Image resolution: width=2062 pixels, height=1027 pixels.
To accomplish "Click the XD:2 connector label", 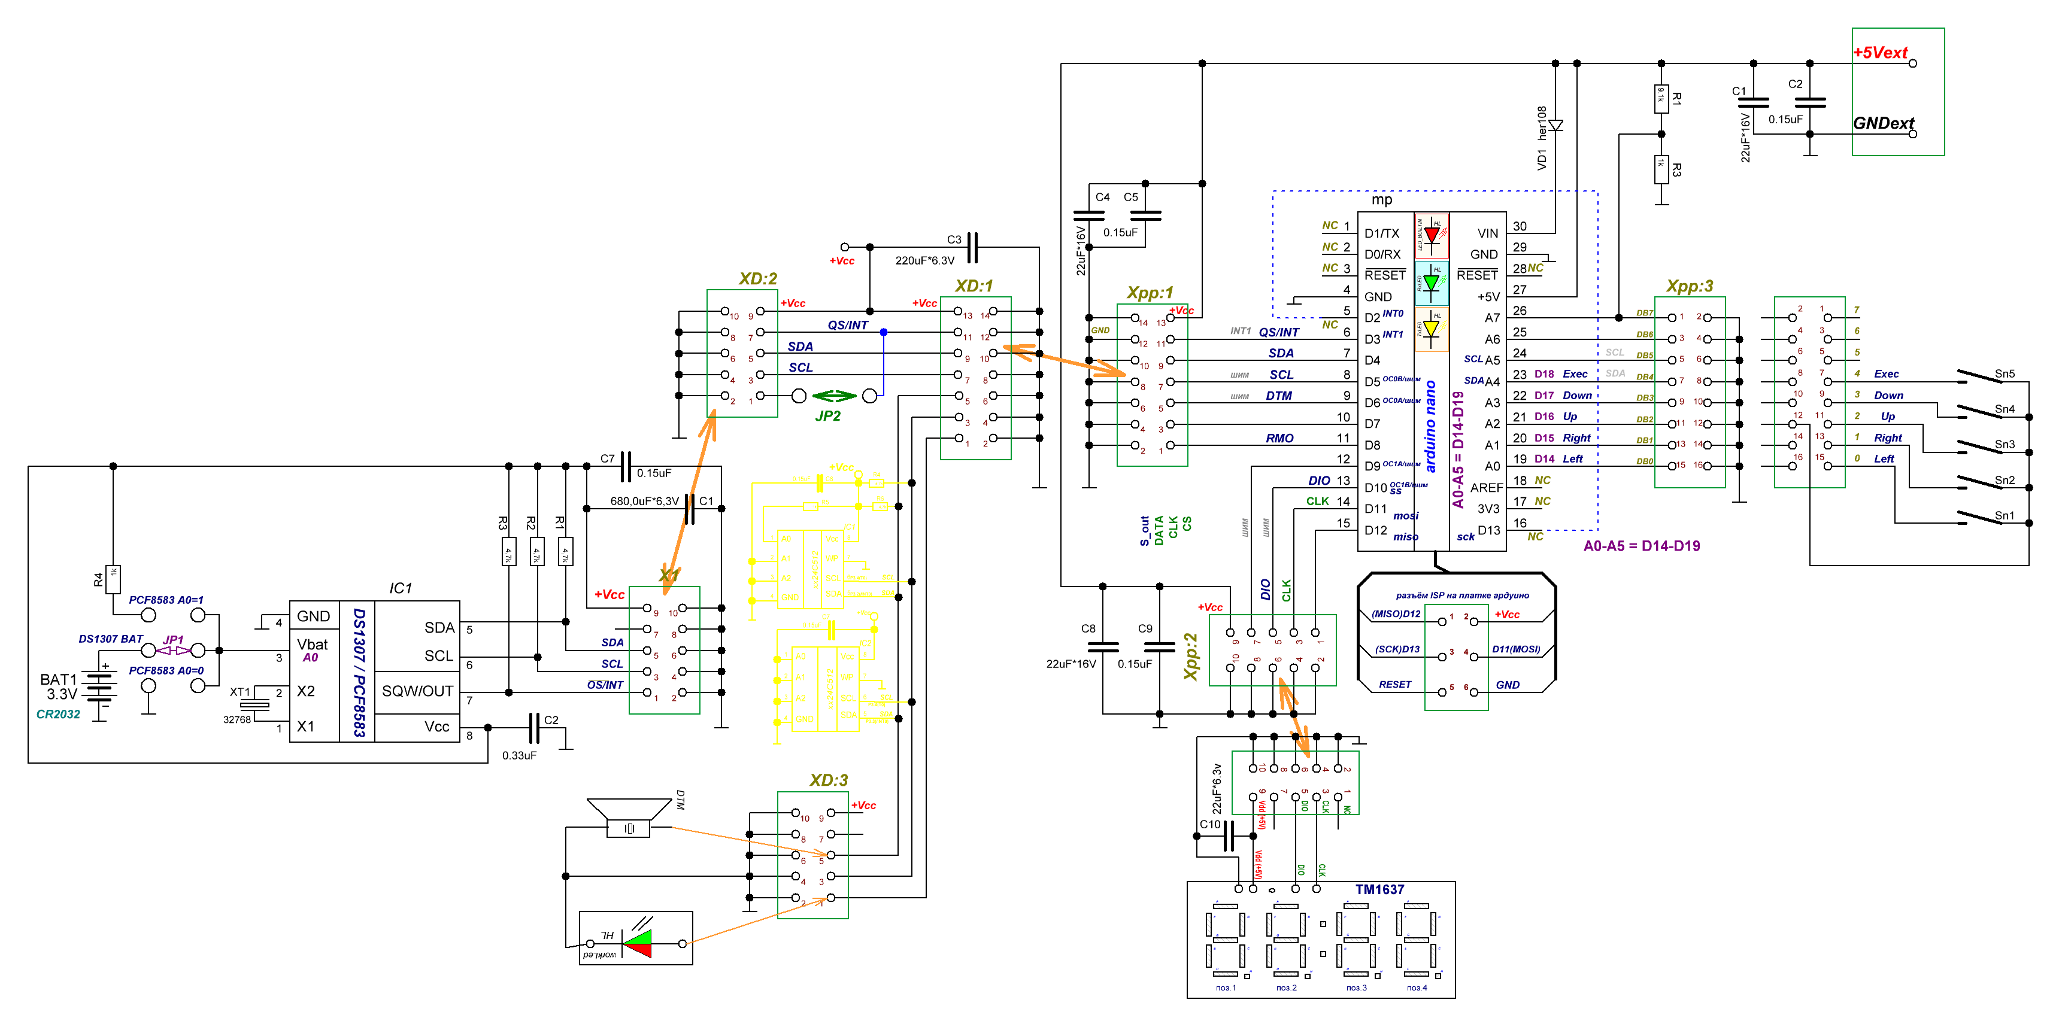I will click(757, 278).
